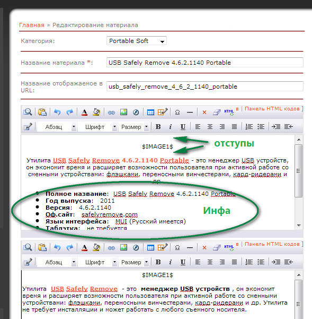Justify text in upper editor
The image size is (312, 319).
(234, 127)
